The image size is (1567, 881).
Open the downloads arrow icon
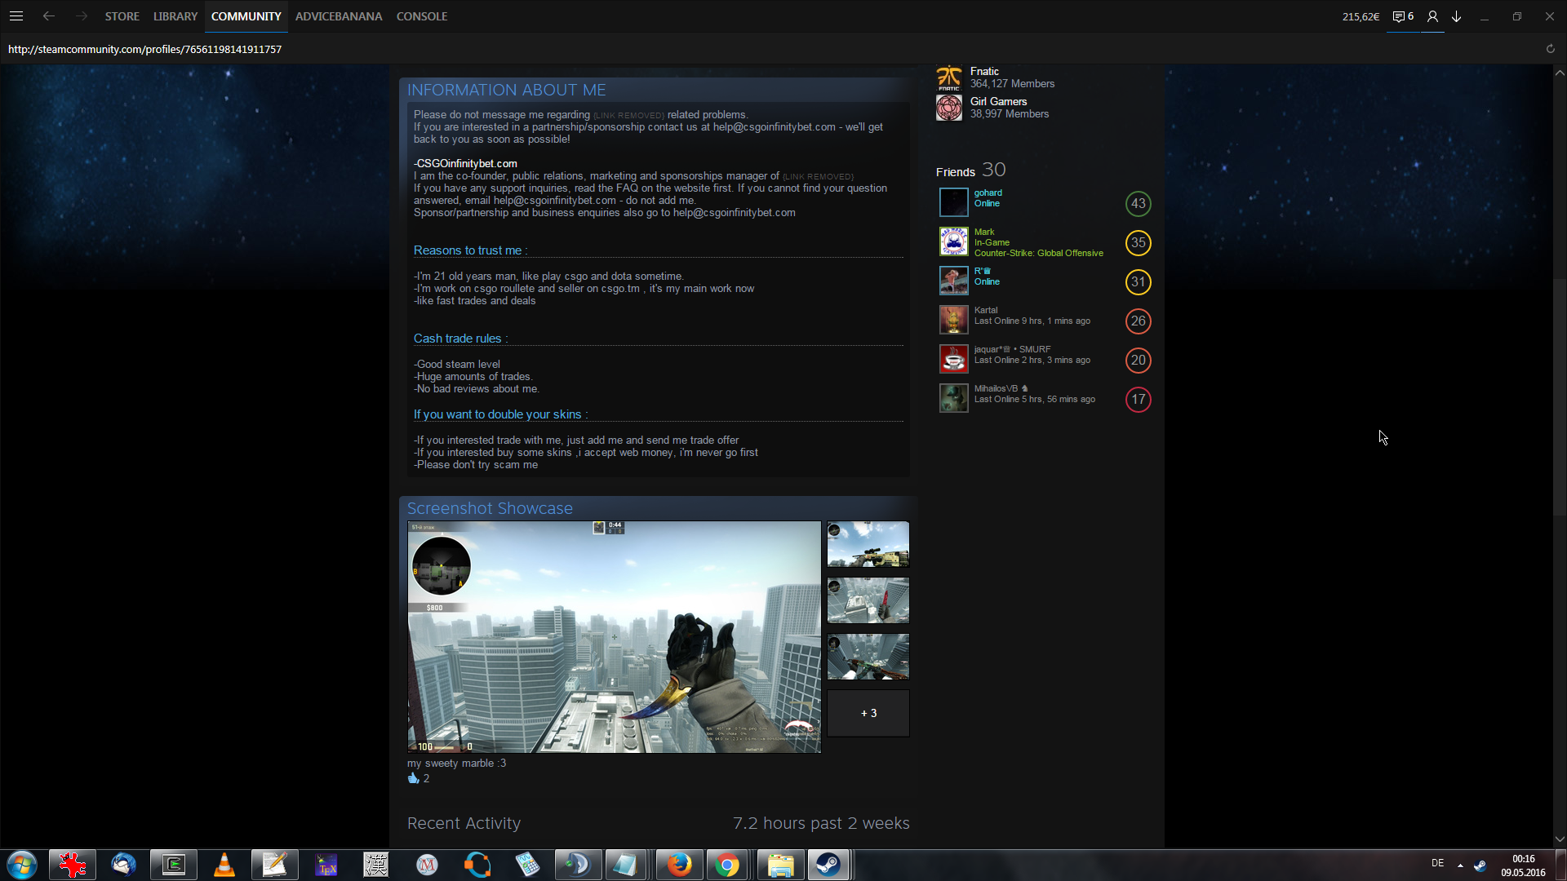(x=1456, y=16)
